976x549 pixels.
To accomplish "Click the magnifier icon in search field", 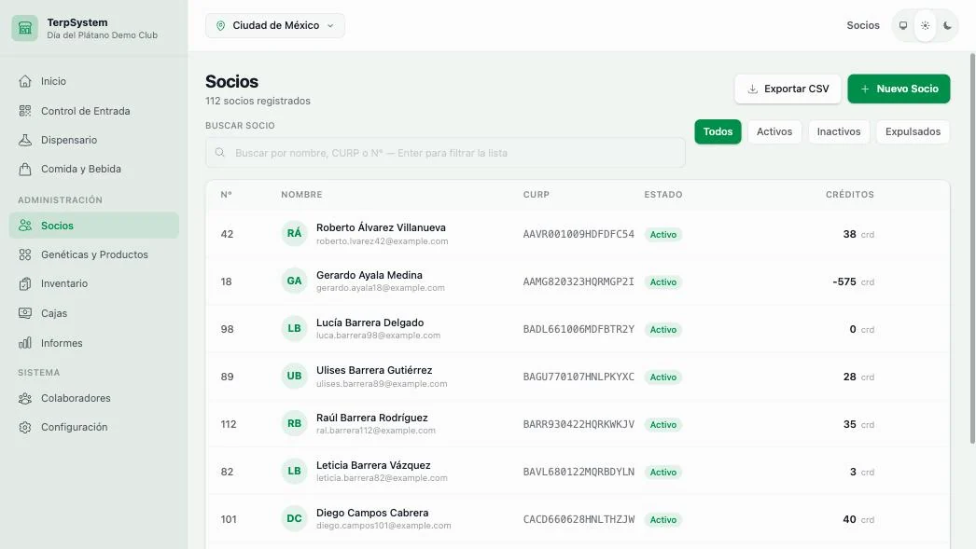I will point(219,152).
